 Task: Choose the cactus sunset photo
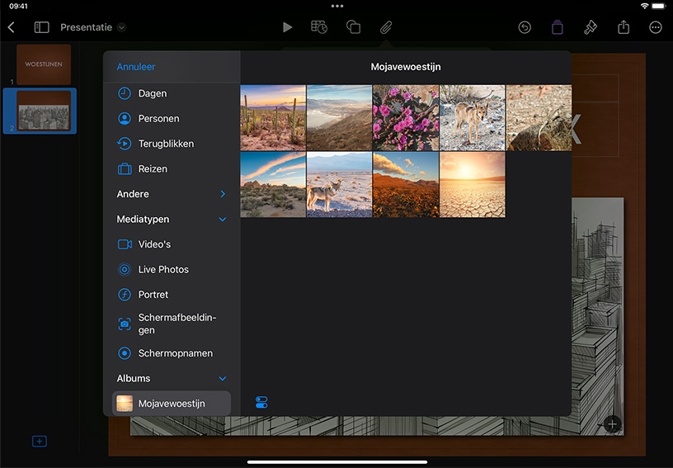click(x=273, y=118)
